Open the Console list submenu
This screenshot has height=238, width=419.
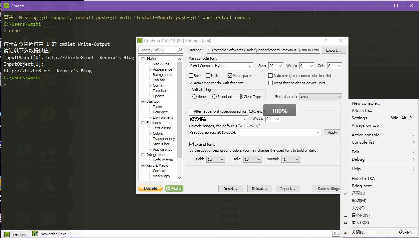pyautogui.click(x=379, y=142)
